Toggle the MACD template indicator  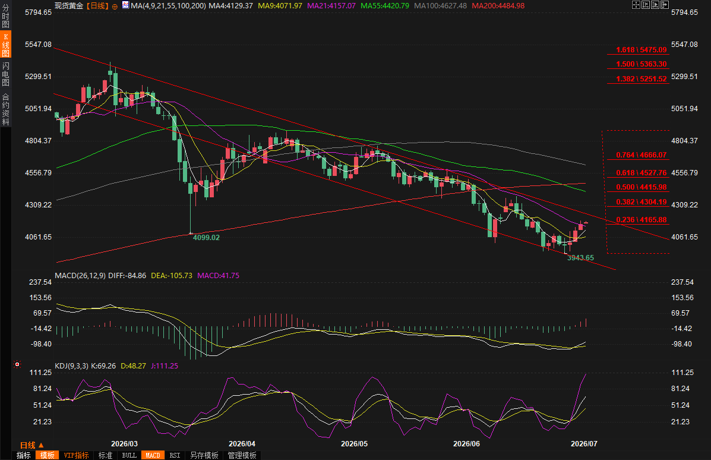coord(153,455)
